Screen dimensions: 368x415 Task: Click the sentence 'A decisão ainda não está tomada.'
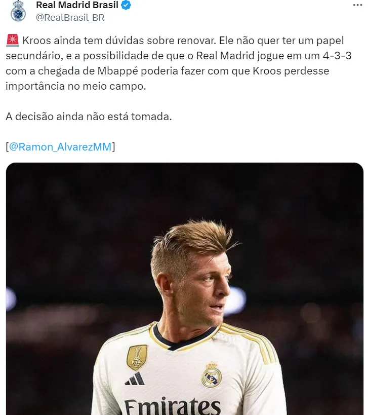89,117
